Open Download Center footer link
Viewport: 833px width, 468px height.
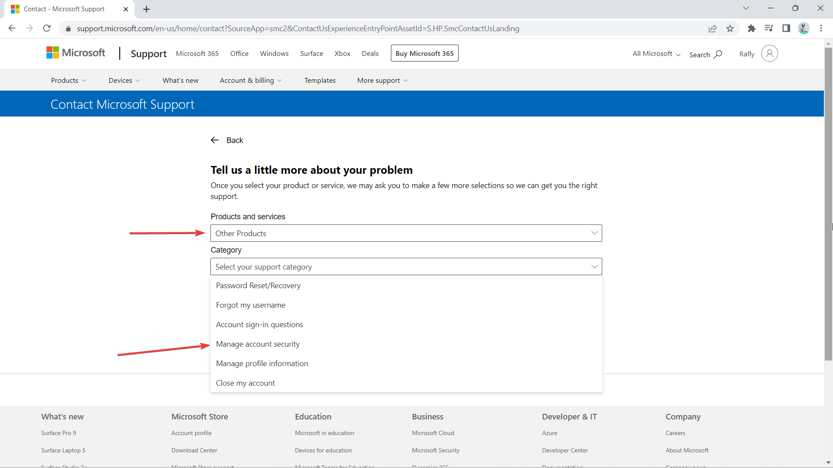[194, 450]
